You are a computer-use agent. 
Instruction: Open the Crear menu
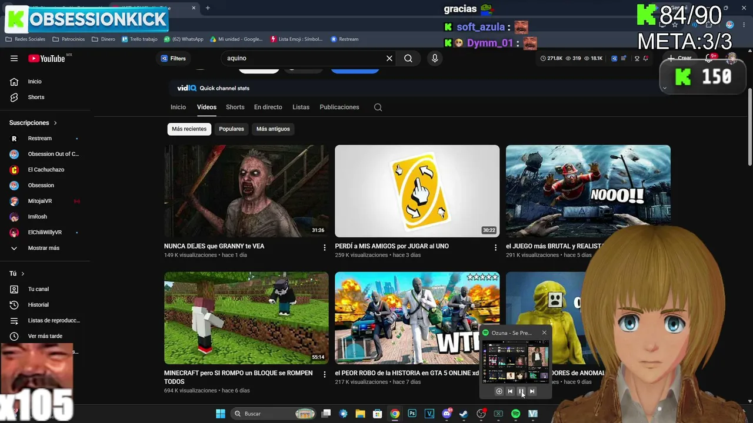point(679,58)
